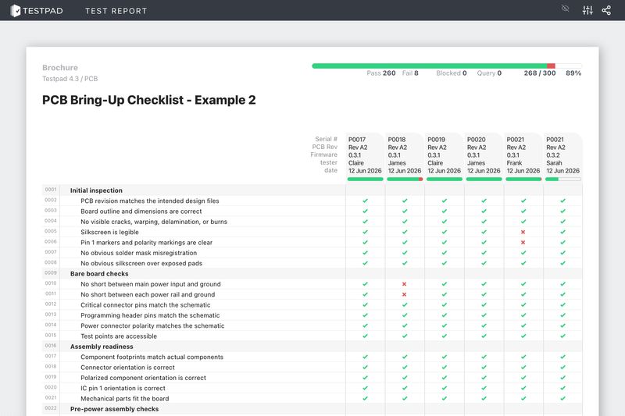The height and width of the screenshot is (416, 625).
Task: Select test 'Mechanical parts fit the board'
Action: click(125, 399)
